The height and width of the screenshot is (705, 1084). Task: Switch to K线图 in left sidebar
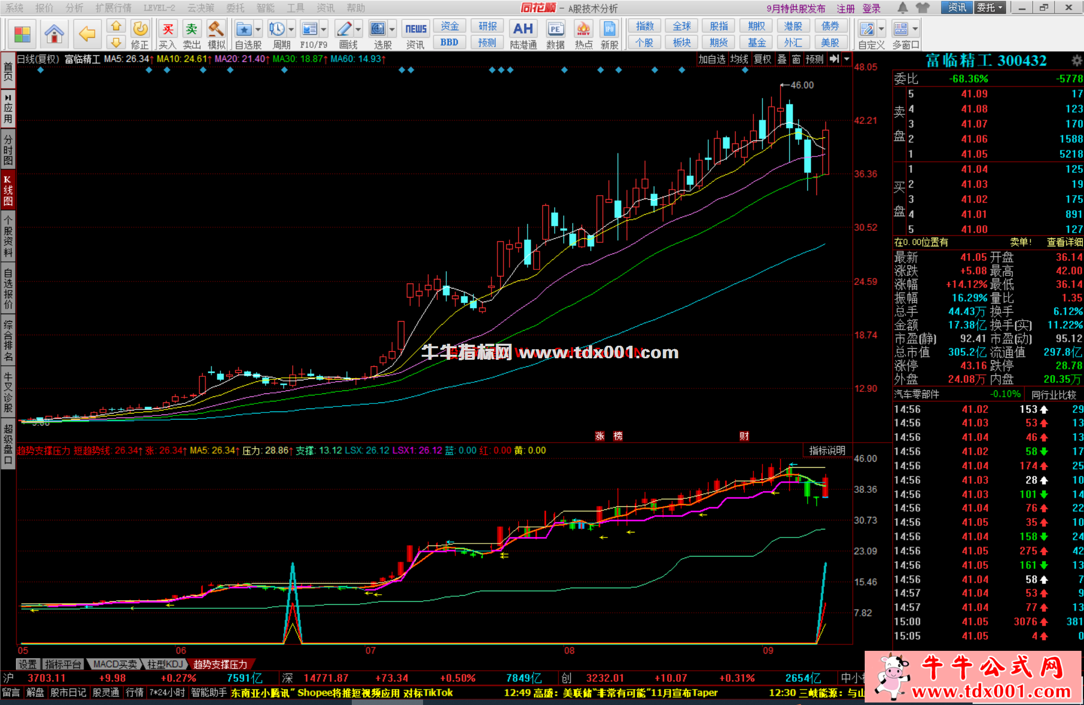point(8,190)
